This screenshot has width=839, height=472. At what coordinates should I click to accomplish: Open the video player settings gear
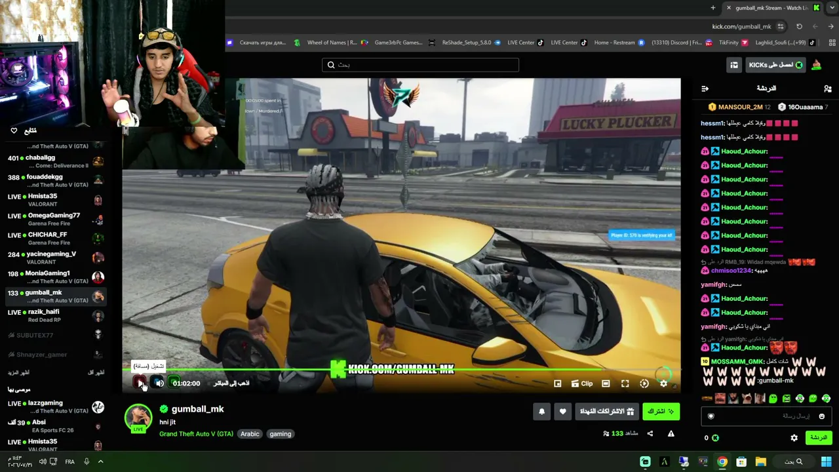coord(663,383)
